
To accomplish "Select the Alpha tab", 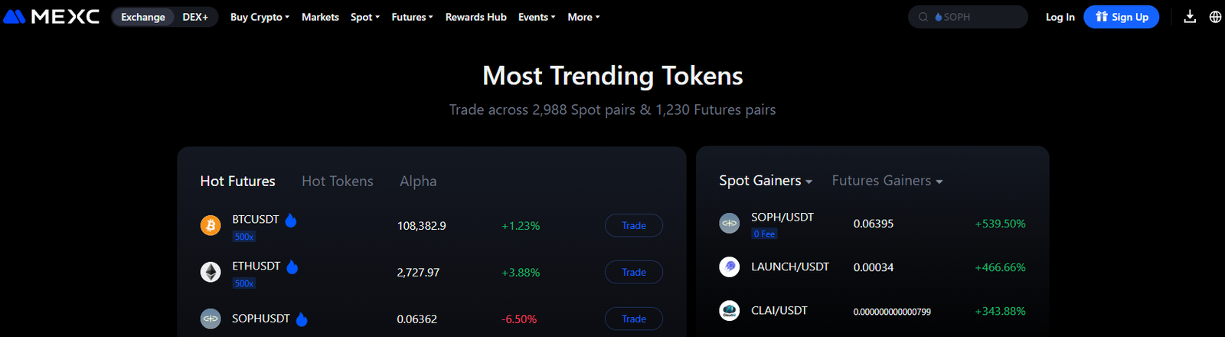I will (418, 182).
